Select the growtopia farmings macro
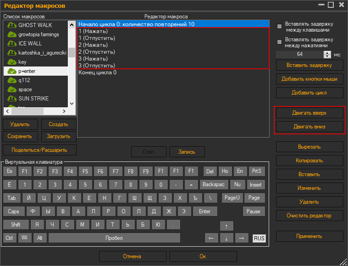348x266 pixels. pos(39,35)
